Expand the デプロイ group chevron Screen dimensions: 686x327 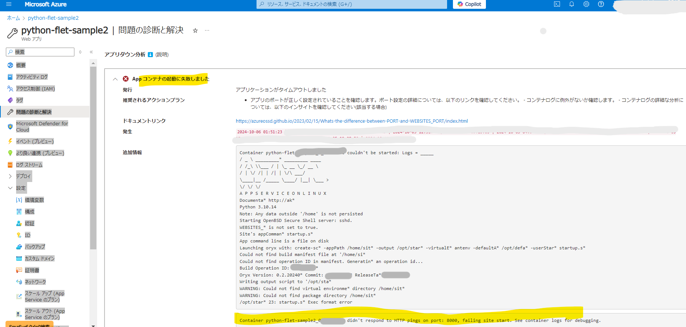coord(10,176)
